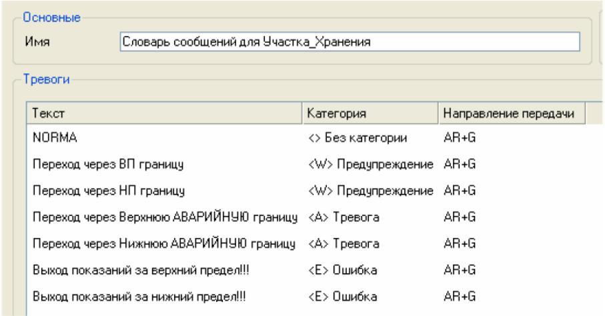The width and height of the screenshot is (605, 316).
Task: Open category cell Без категории for NORMA
Action: 358,138
